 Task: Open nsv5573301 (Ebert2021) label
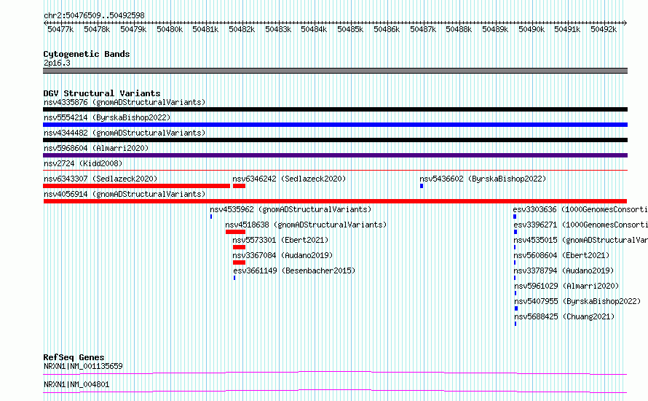pyautogui.click(x=280, y=240)
